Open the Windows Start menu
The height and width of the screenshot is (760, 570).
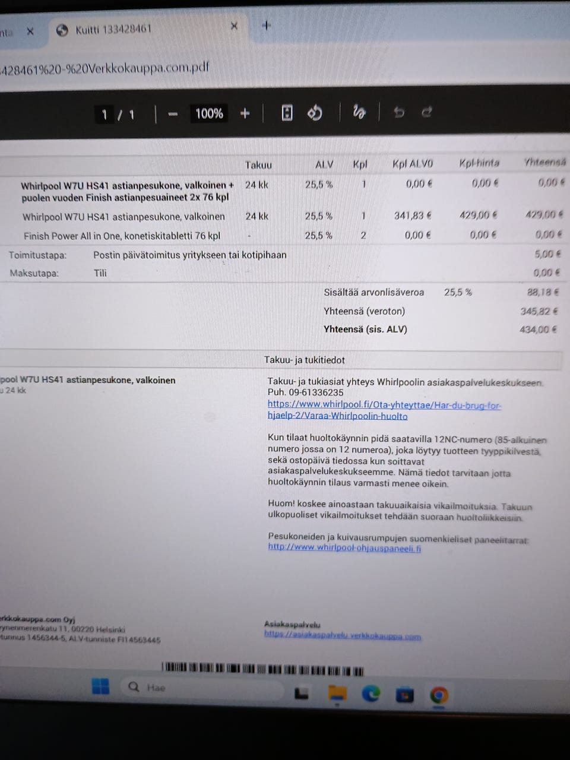point(100,687)
